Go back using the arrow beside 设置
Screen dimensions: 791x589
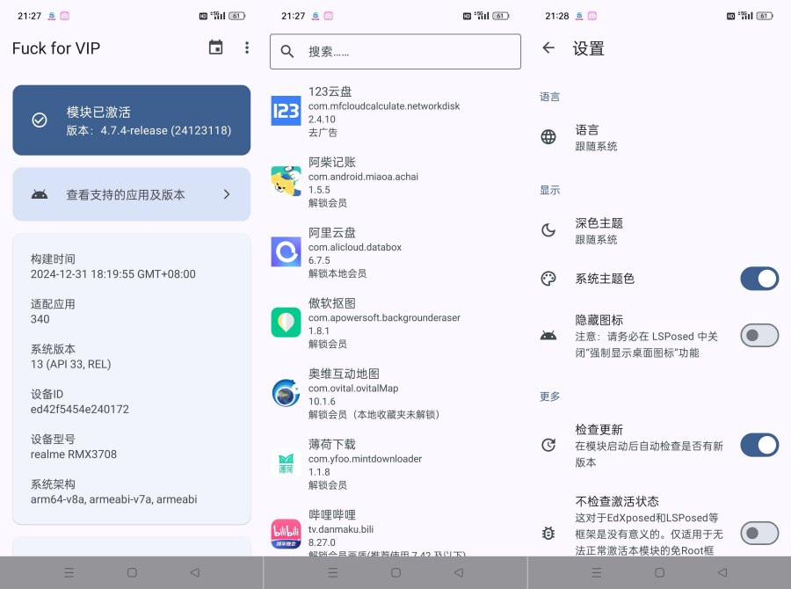pyautogui.click(x=548, y=48)
